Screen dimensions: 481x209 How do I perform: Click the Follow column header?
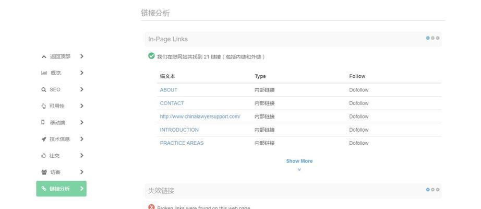click(x=357, y=76)
